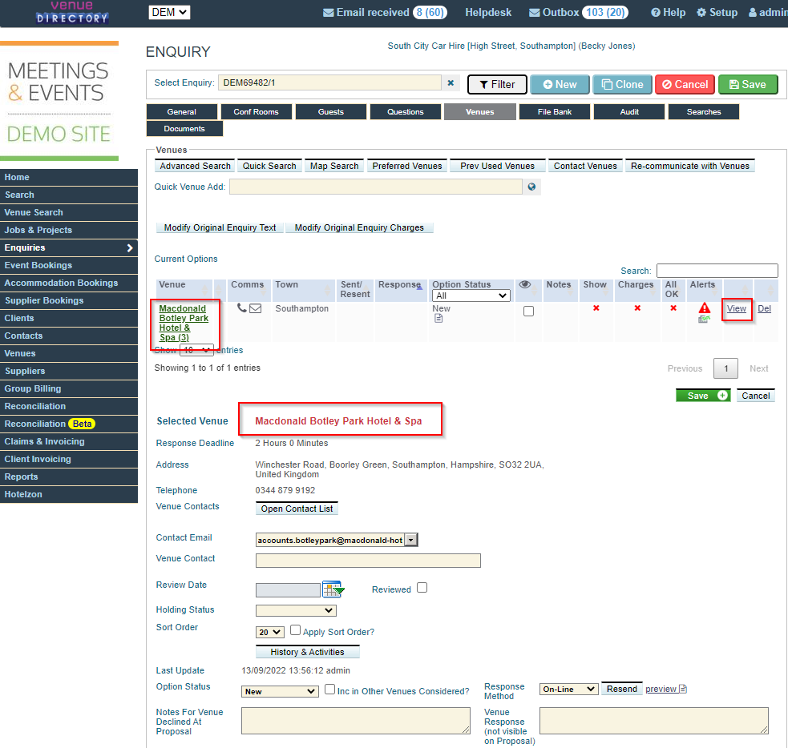Open the Macdonald Botley Park Hotel & Spa link
This screenshot has height=748, width=788.
point(184,323)
